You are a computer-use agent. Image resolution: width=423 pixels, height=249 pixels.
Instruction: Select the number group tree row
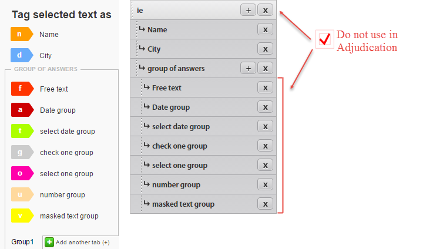(203, 184)
